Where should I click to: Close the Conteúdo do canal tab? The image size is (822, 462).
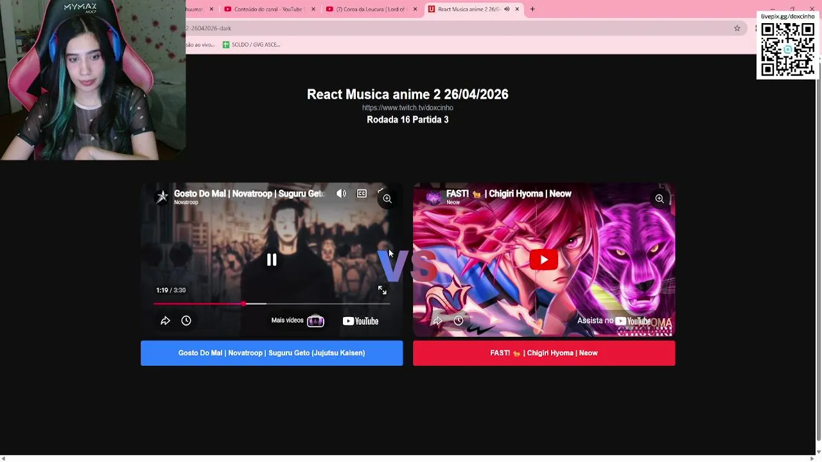tap(313, 9)
